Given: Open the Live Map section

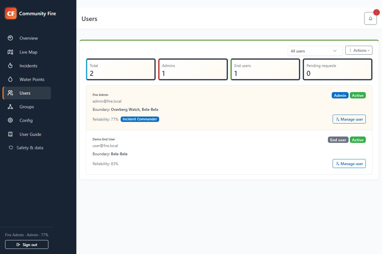Looking at the screenshot, I should (x=27, y=52).
